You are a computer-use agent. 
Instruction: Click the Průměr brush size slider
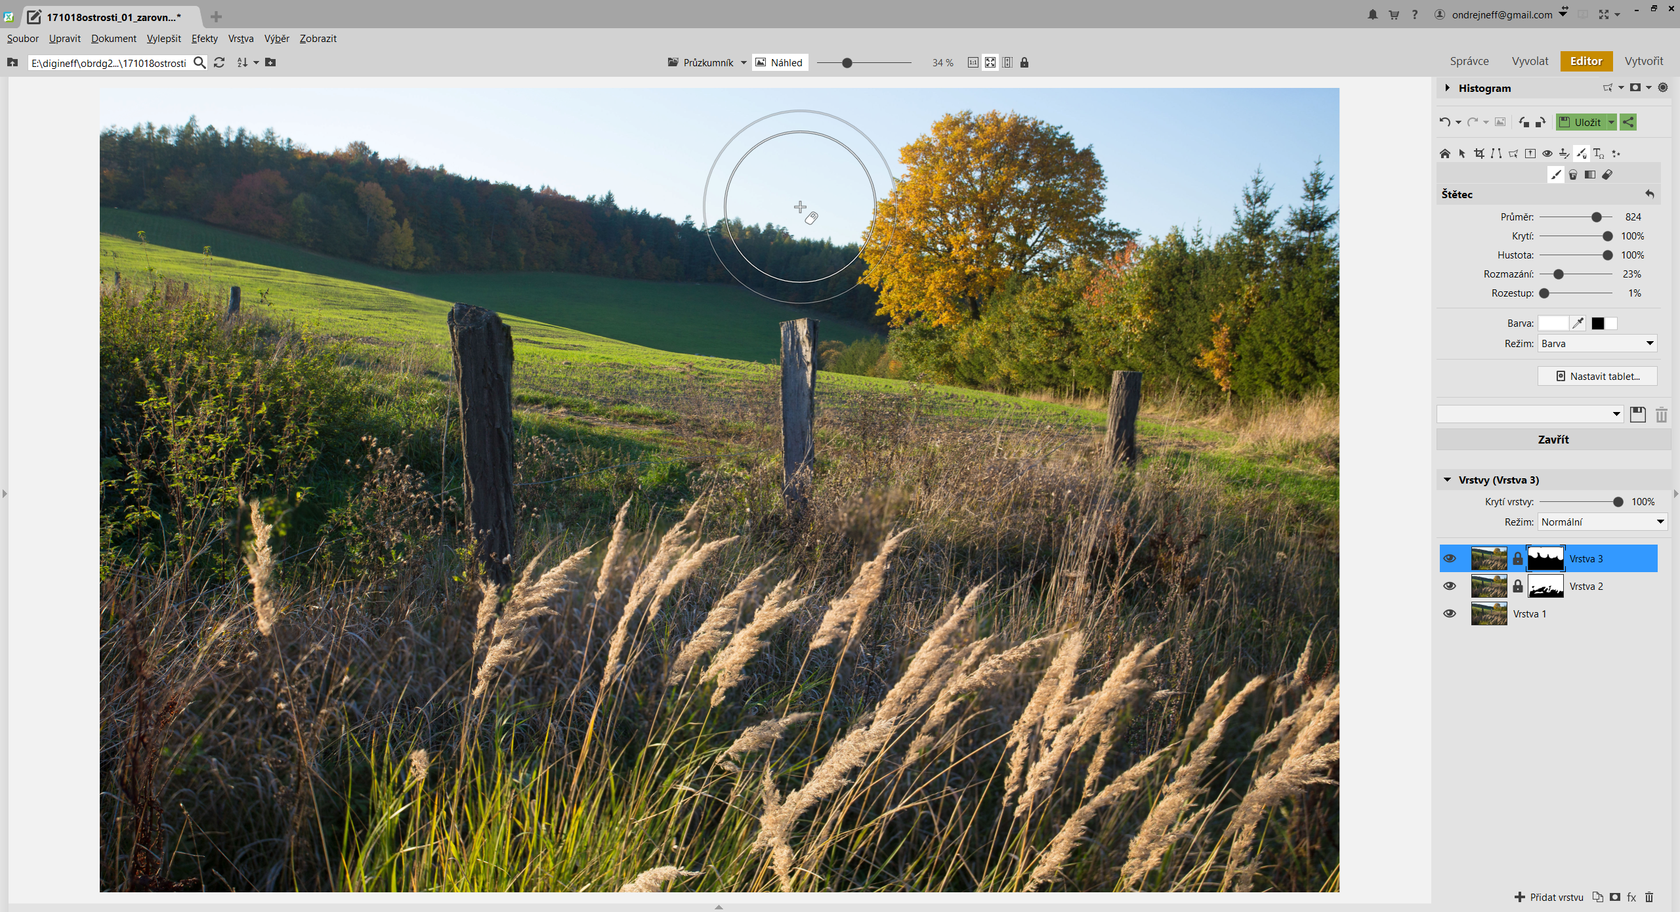[x=1576, y=217]
